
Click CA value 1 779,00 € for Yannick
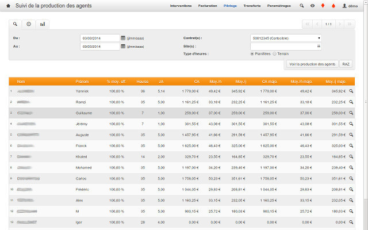190,91
